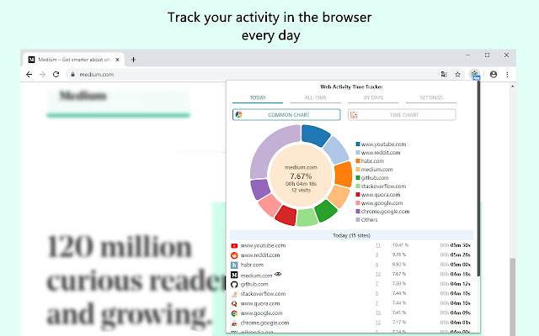Open the Web Activity Time Tracker extension icon
Screen dimensions: 539x336
click(x=475, y=75)
